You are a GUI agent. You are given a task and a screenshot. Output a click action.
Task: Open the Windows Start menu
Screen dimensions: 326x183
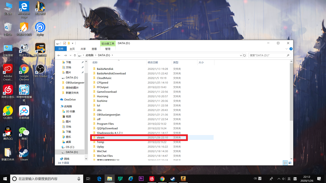click(5, 179)
